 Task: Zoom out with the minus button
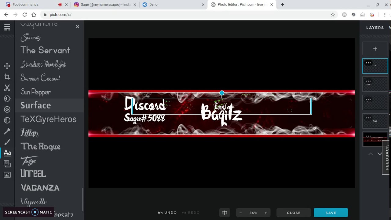coord(241,213)
